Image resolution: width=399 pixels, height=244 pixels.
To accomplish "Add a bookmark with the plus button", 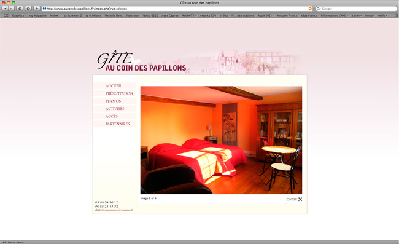I will 37,9.
